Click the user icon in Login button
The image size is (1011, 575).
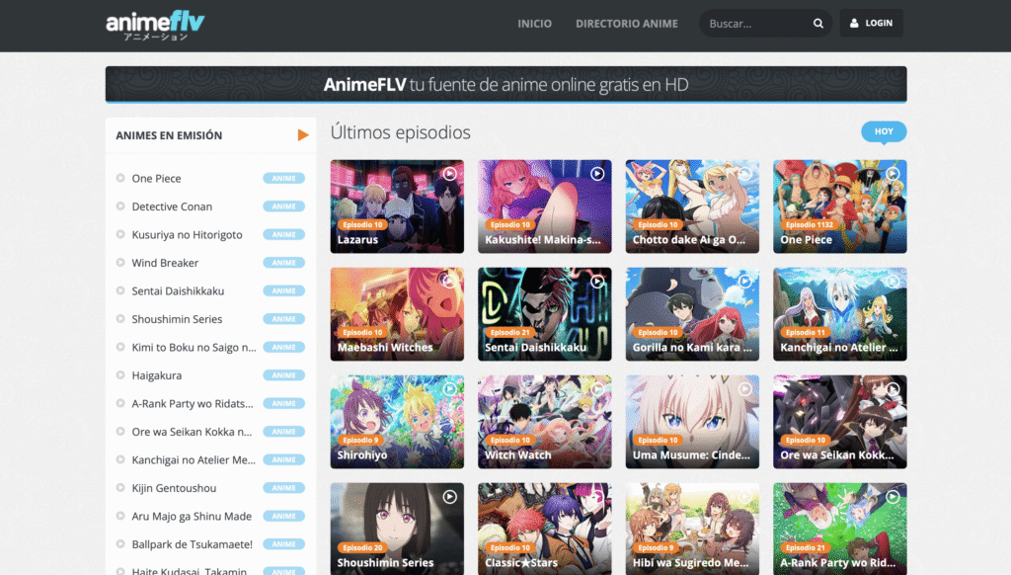coord(854,24)
